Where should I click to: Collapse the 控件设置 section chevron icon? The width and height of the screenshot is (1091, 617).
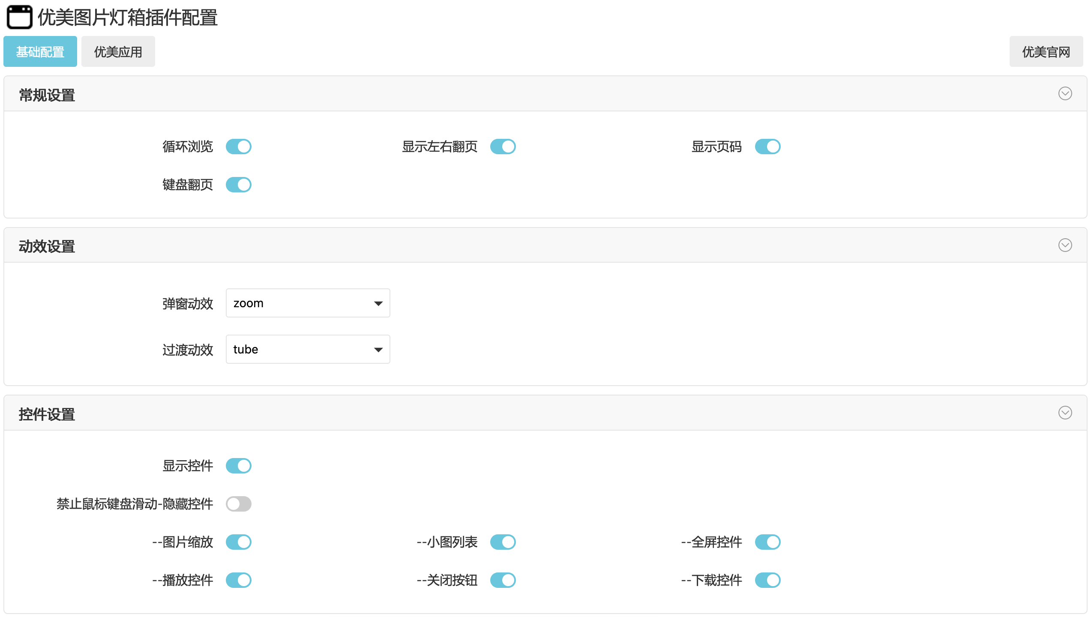point(1064,413)
